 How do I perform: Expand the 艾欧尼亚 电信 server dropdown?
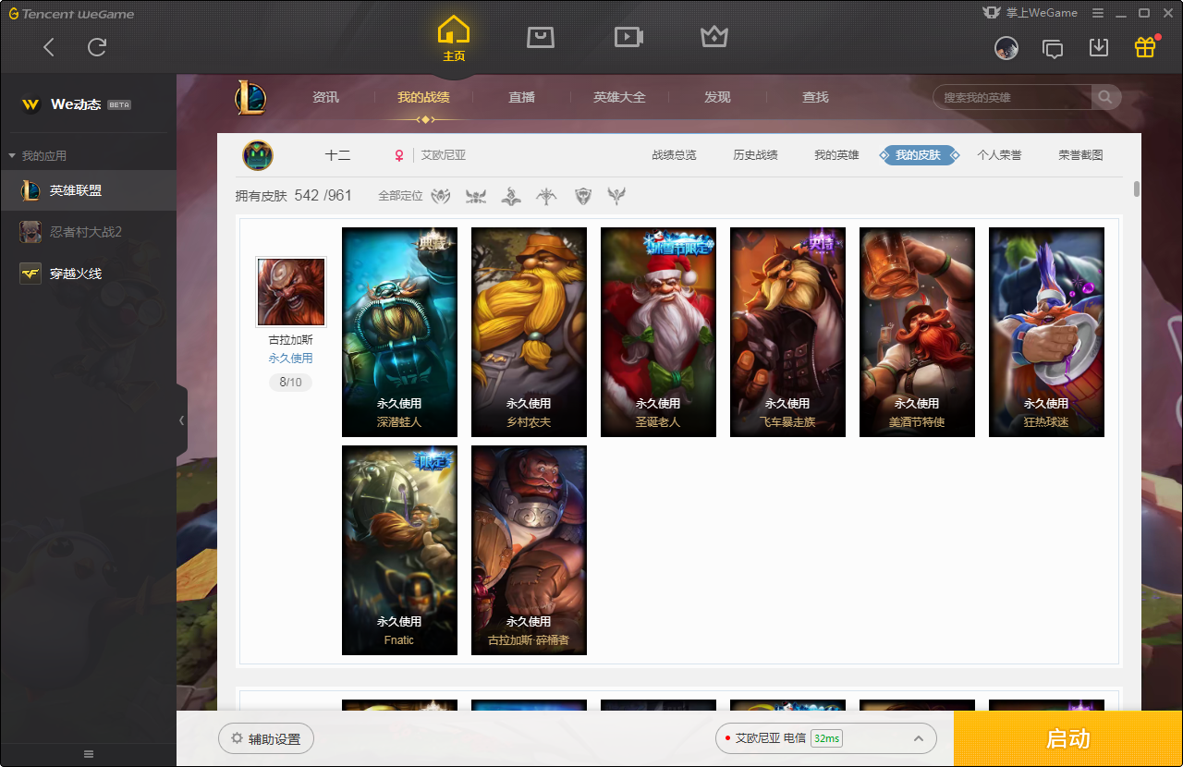(919, 738)
